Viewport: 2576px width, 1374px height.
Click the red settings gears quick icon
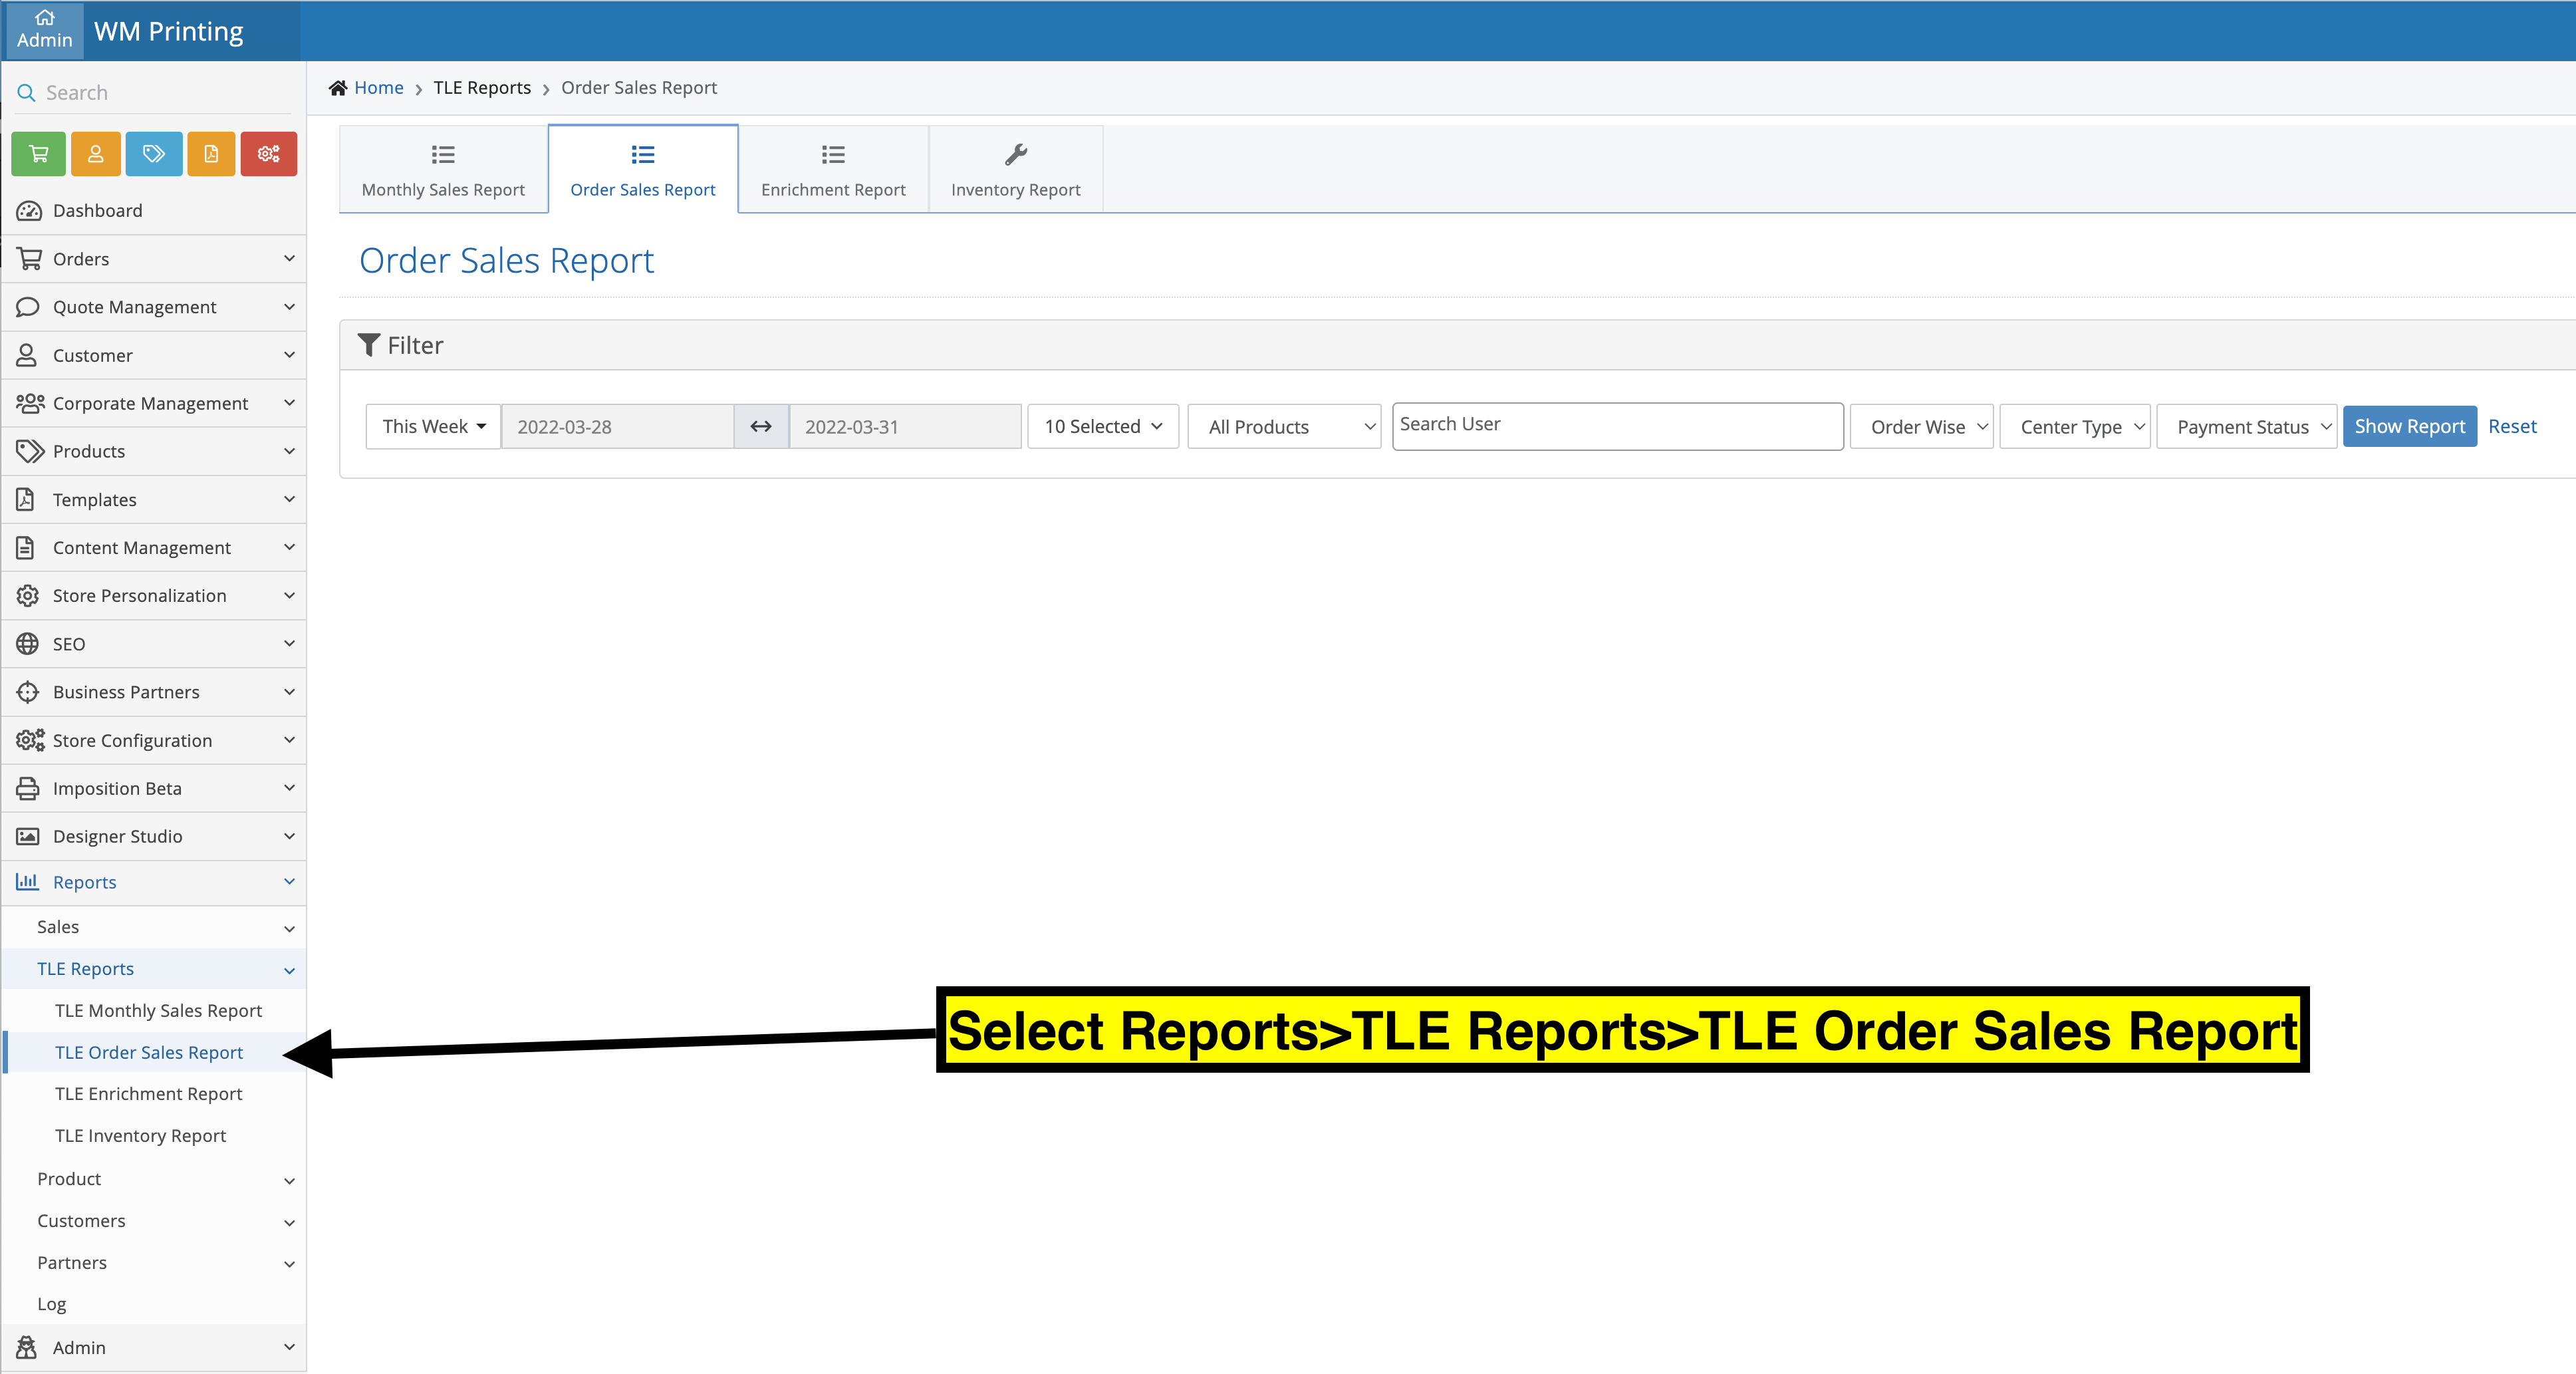tap(268, 154)
